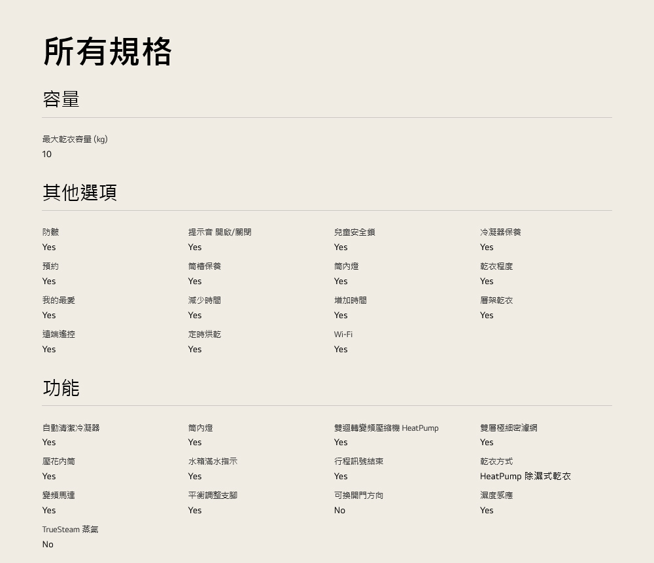Select the TrueSteam 蒸氣 label
The height and width of the screenshot is (563, 654).
(x=70, y=530)
